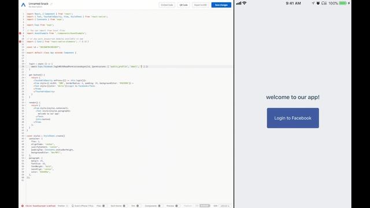Click the Save changes button

pos(221,5)
